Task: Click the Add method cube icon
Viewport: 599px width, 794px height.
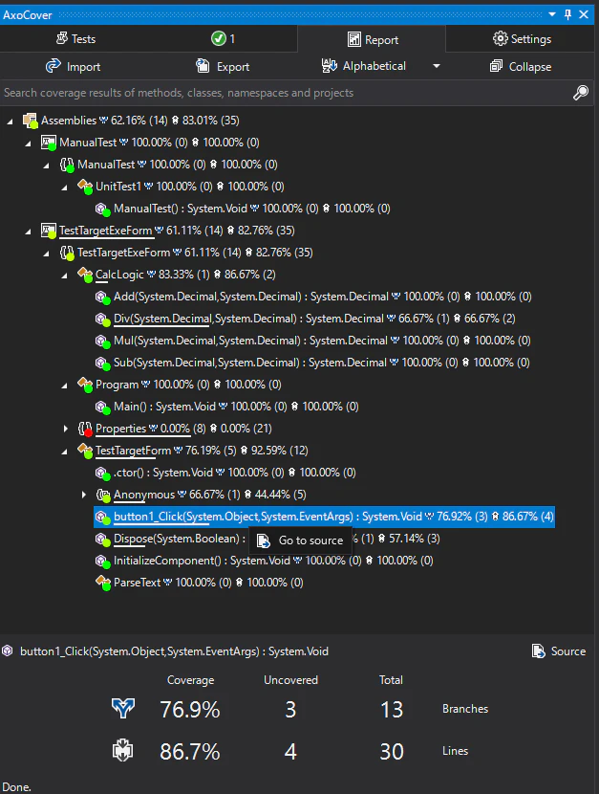Action: tap(102, 297)
